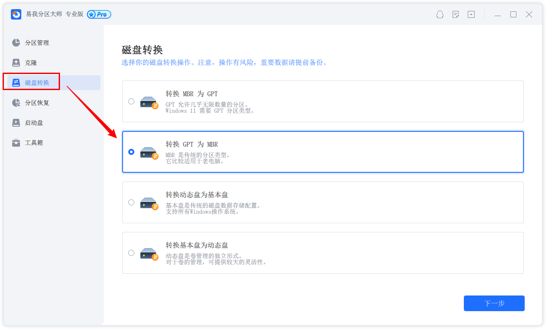
Task: Select the 转换 GPT 为 MBR radio button
Action: [131, 152]
